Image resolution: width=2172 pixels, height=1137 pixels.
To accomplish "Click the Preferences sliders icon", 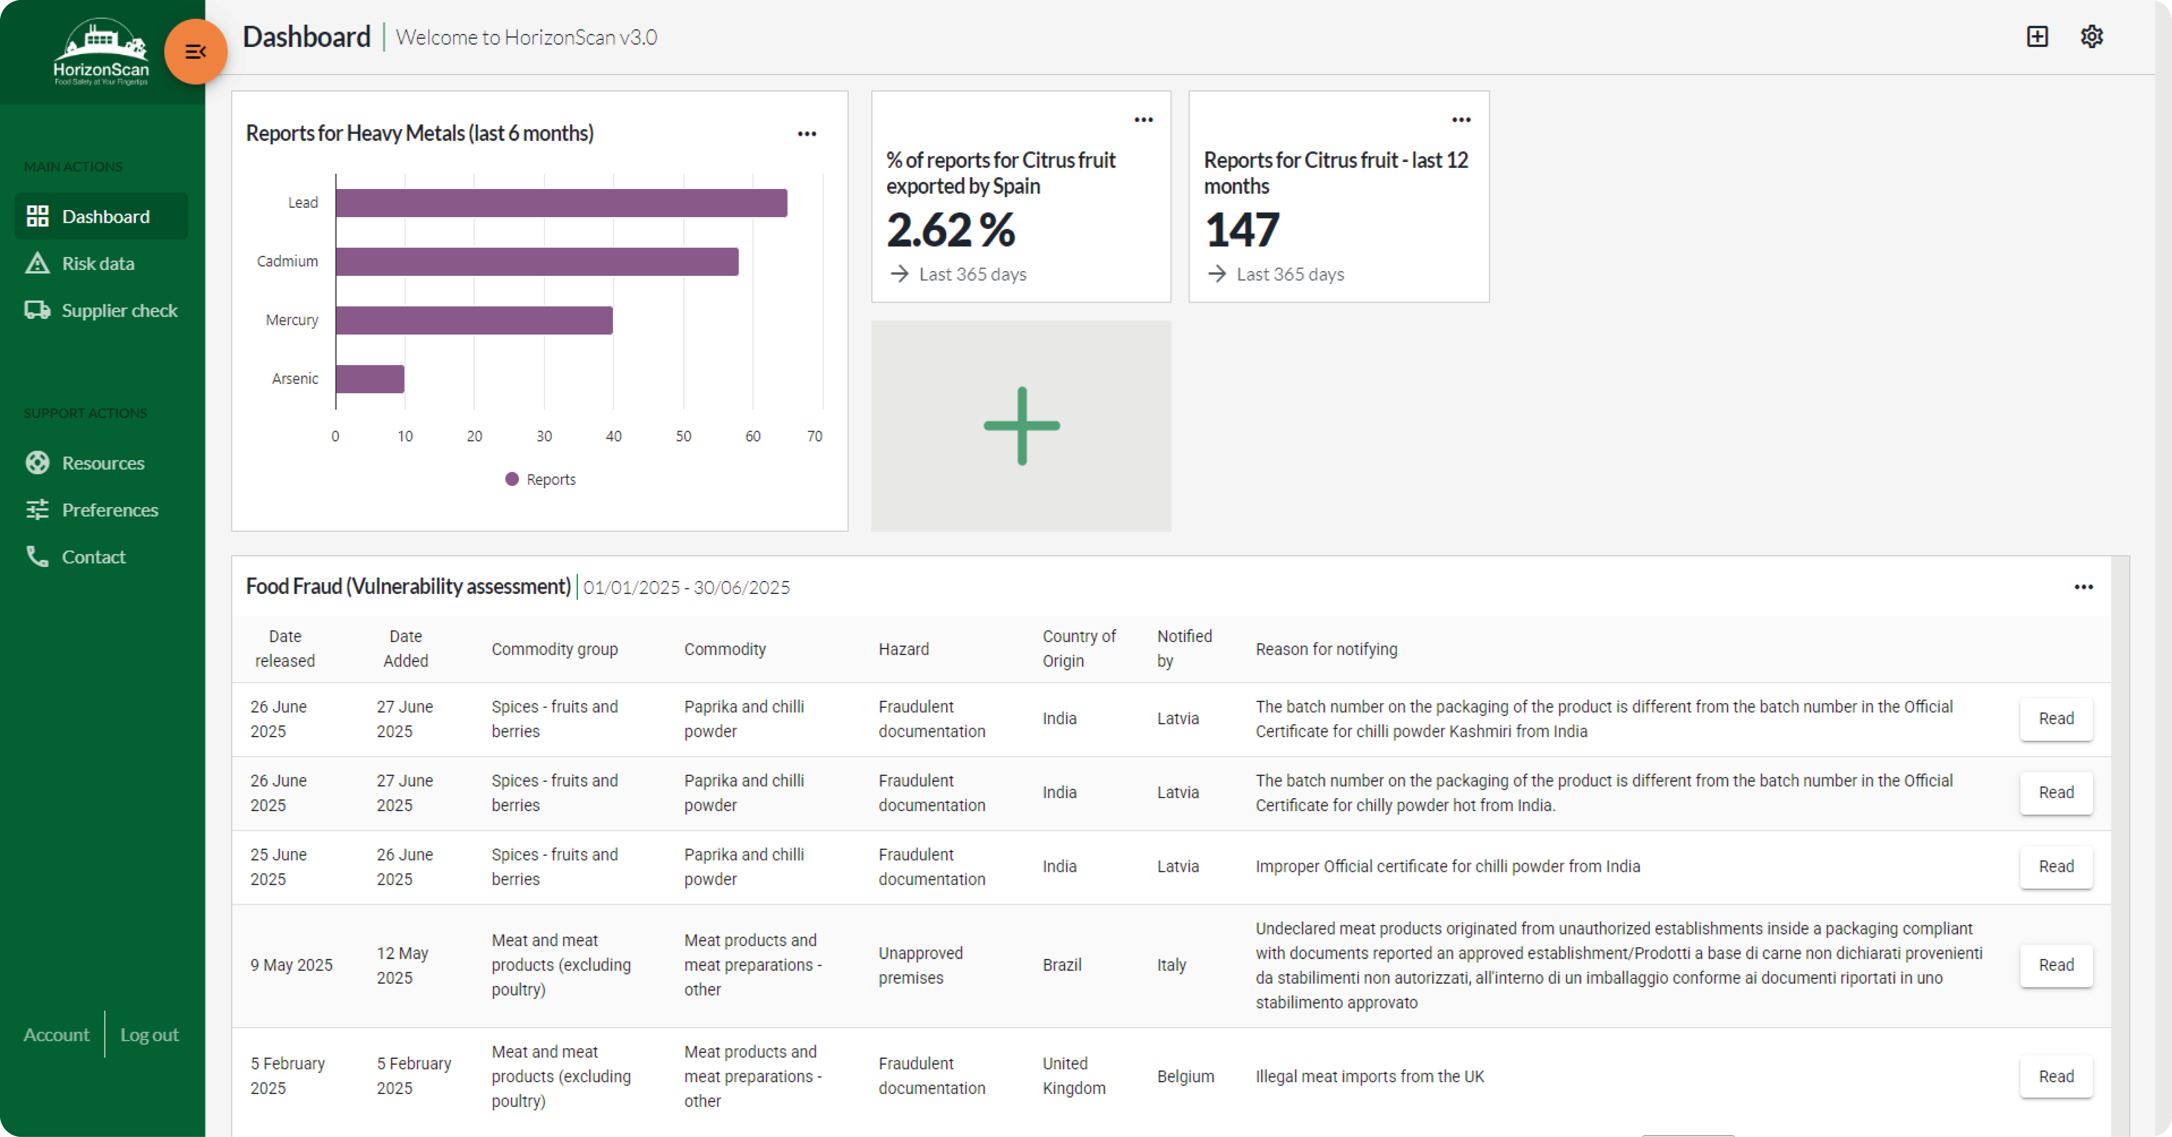I will [x=37, y=510].
